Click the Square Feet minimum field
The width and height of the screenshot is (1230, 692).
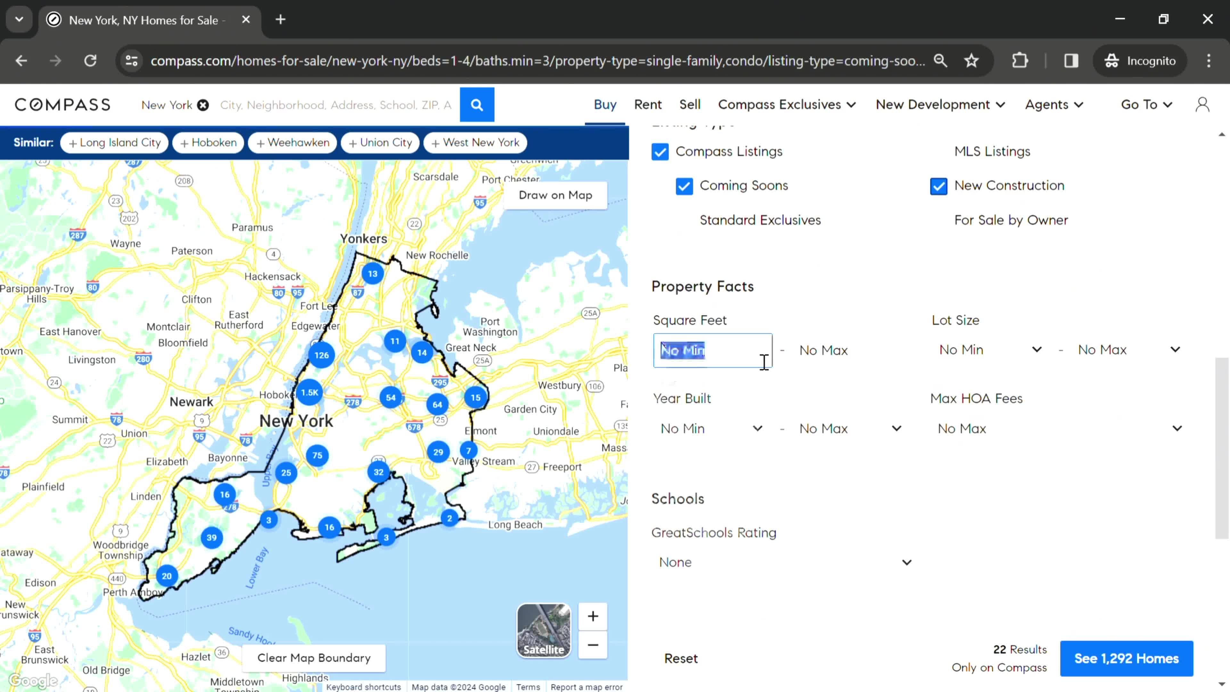(712, 350)
